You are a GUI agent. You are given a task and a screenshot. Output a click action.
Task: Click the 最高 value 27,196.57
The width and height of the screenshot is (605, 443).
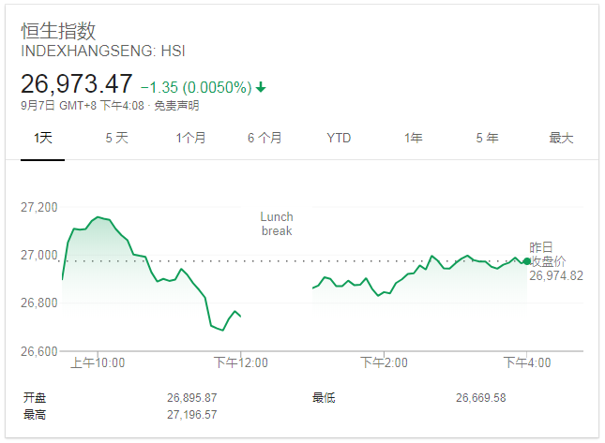[x=191, y=414]
